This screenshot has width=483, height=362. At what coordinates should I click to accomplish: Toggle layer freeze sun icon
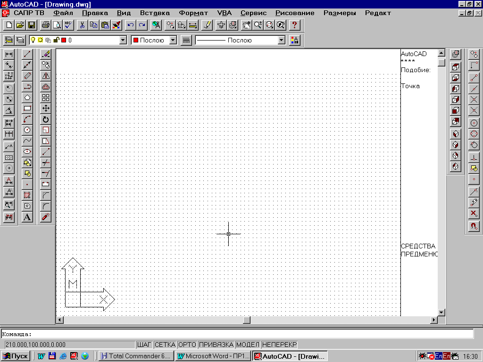pyautogui.click(x=41, y=40)
